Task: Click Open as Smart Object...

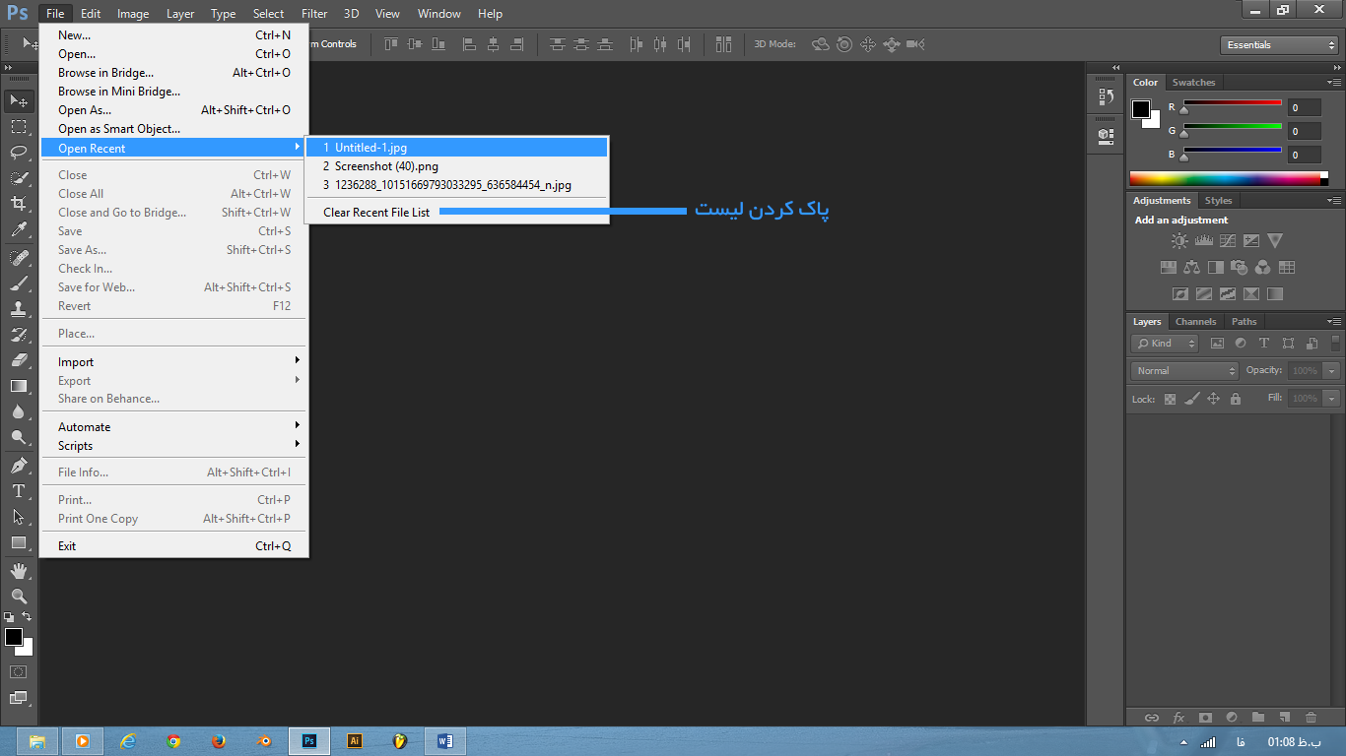Action: (173, 129)
